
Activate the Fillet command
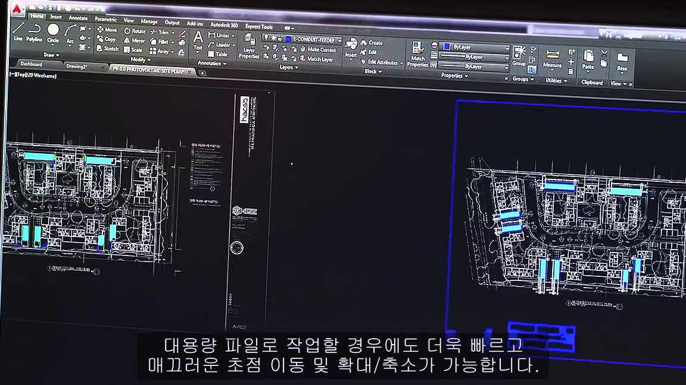pos(160,42)
